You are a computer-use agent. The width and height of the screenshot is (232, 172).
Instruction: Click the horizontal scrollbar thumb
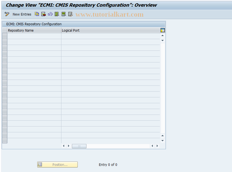pyautogui.click(x=79, y=146)
